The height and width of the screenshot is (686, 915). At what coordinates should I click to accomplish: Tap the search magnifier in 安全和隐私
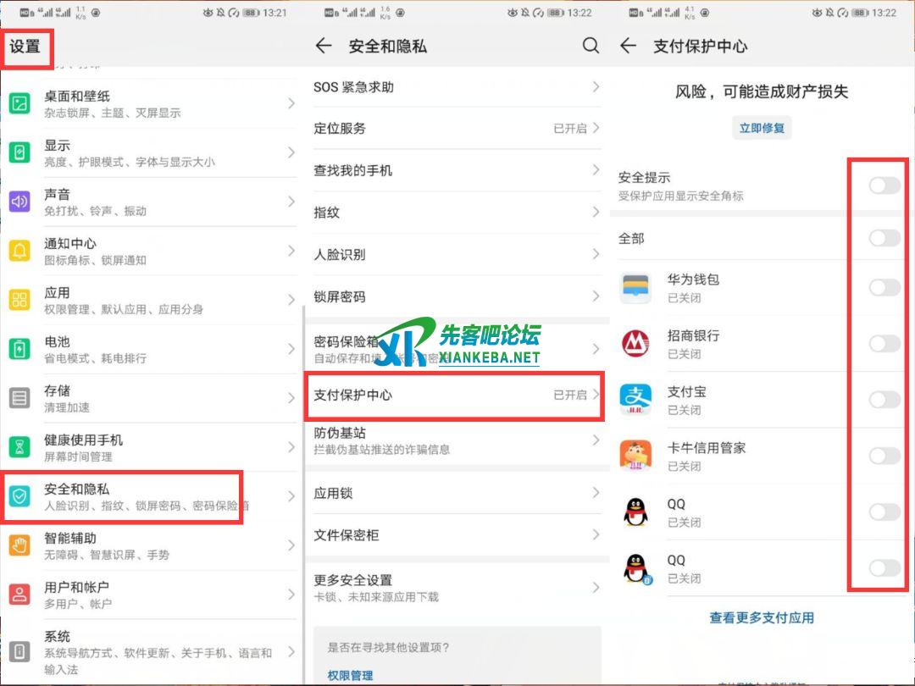(591, 46)
